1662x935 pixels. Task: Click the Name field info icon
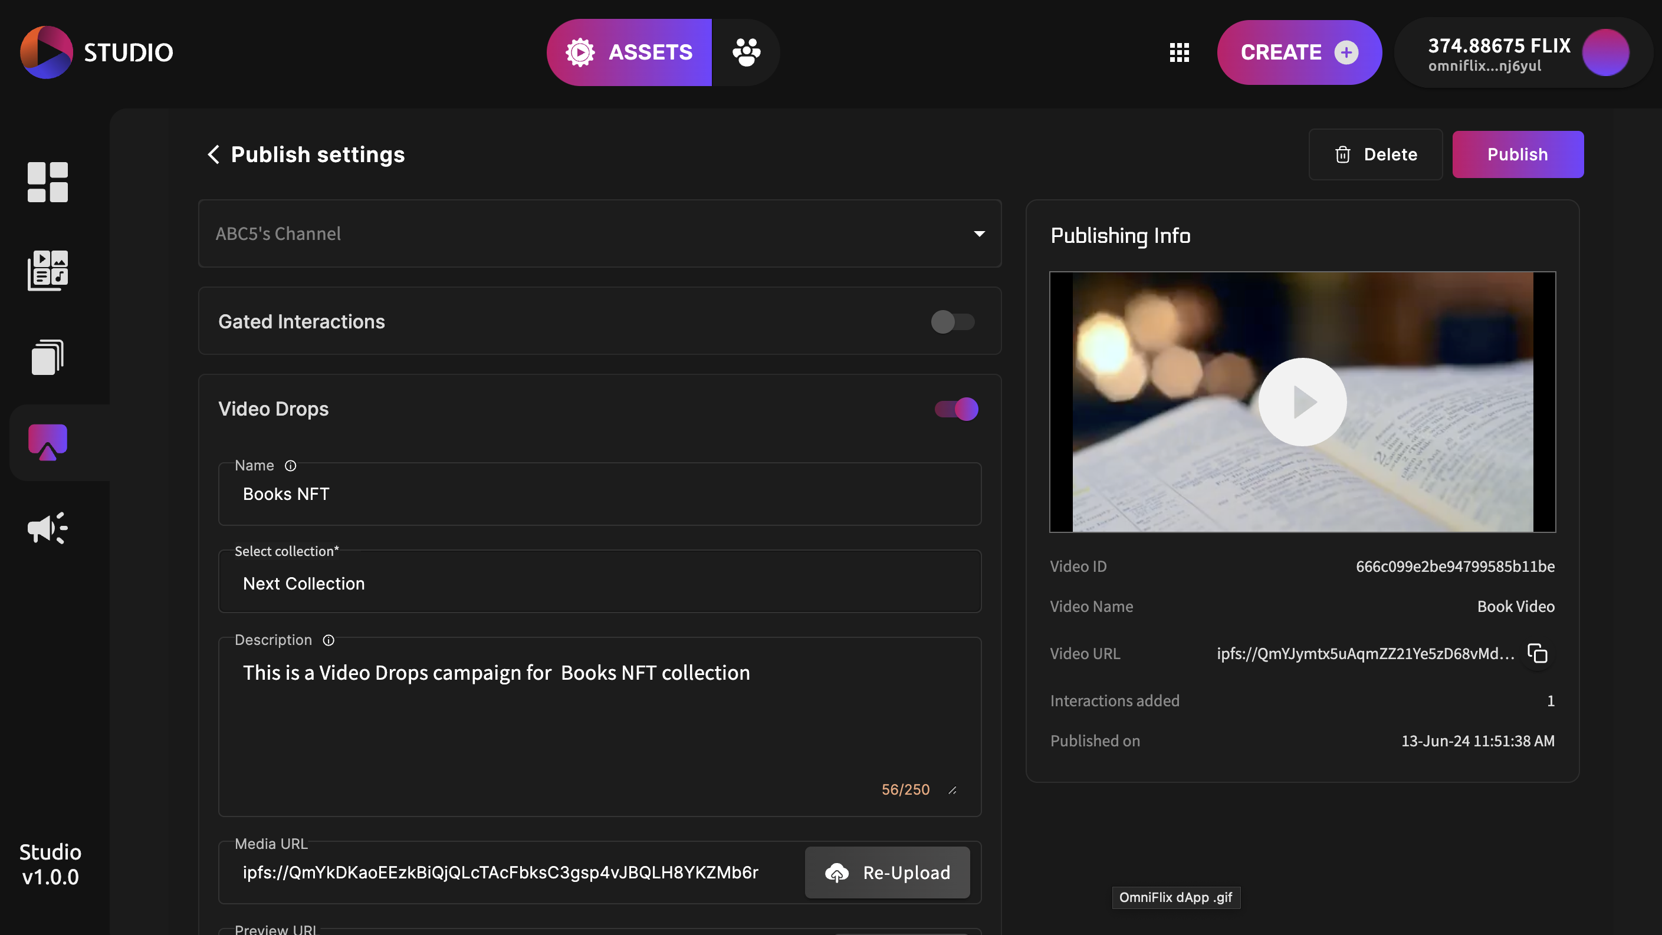[290, 466]
